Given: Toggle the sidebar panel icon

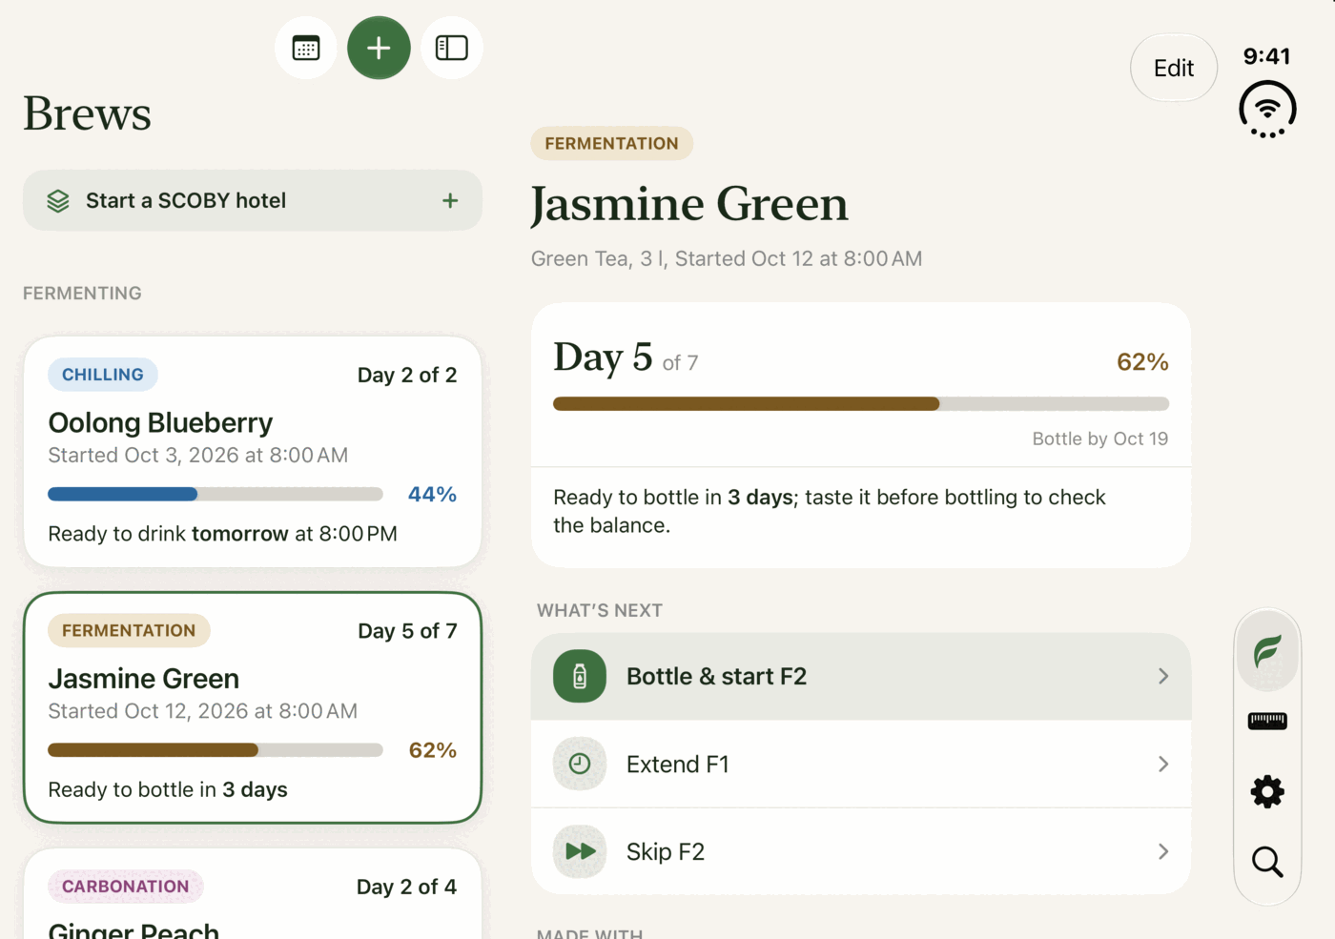Looking at the screenshot, I should click(x=451, y=48).
